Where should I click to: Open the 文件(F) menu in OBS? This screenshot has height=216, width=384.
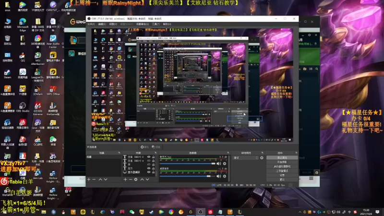pyautogui.click(x=91, y=24)
